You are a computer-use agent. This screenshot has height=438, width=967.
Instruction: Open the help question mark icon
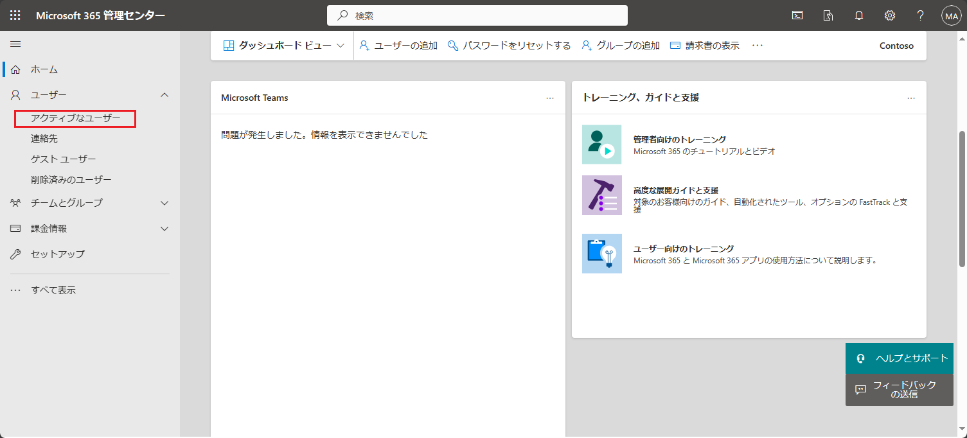921,15
